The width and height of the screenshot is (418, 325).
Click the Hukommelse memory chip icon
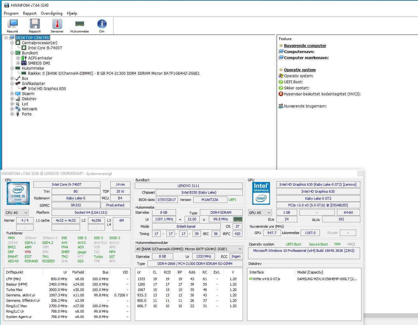[79, 24]
